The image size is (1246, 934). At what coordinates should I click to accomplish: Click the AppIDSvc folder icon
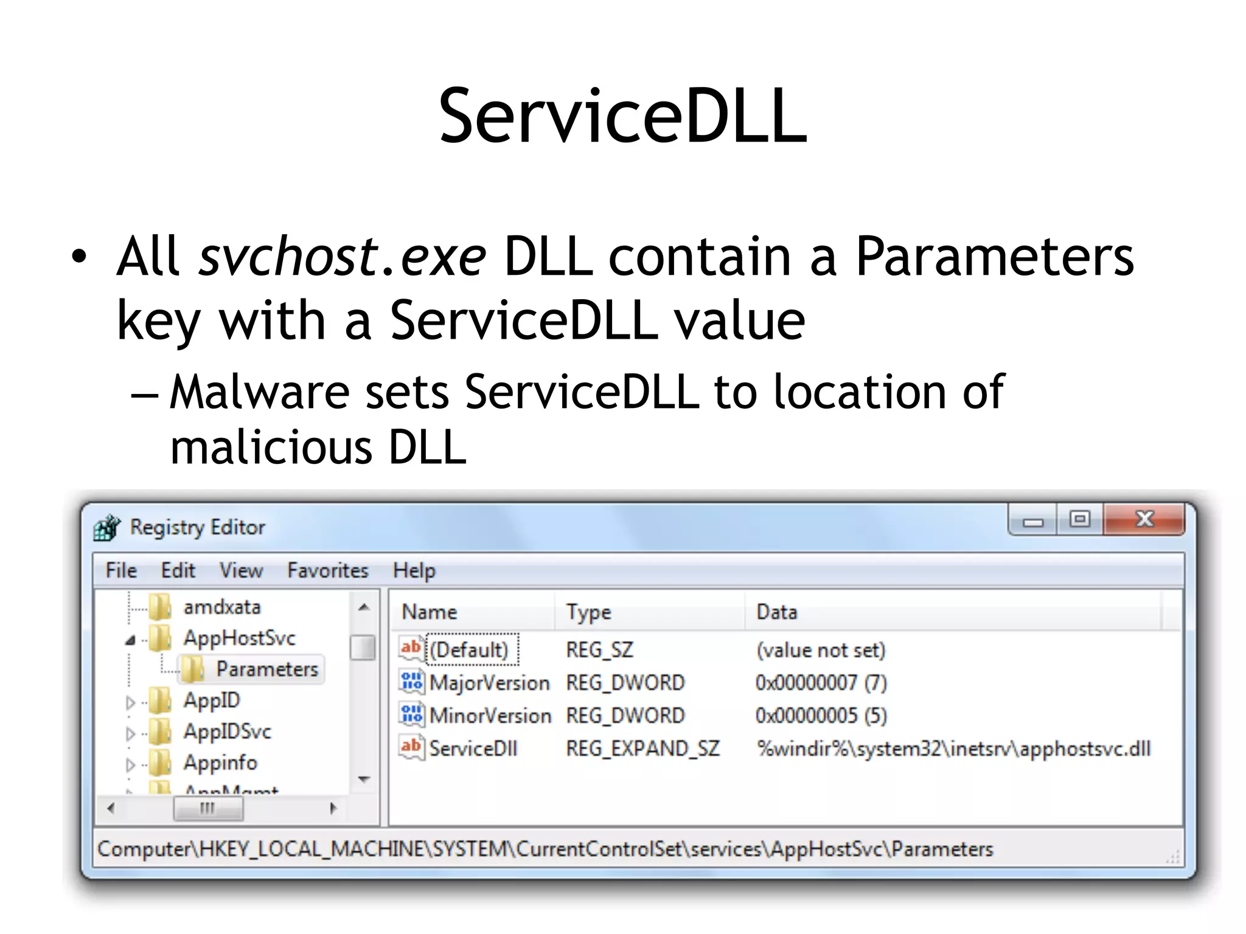coord(161,732)
